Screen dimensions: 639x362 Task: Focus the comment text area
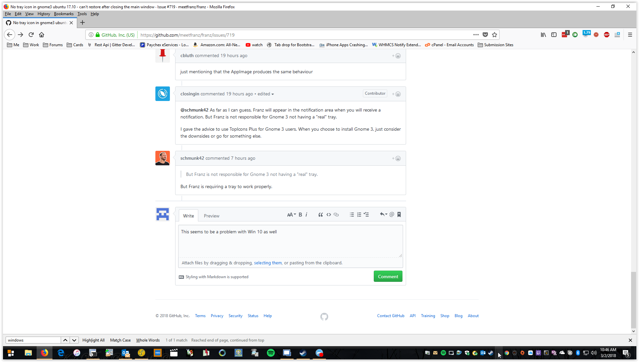pos(290,241)
